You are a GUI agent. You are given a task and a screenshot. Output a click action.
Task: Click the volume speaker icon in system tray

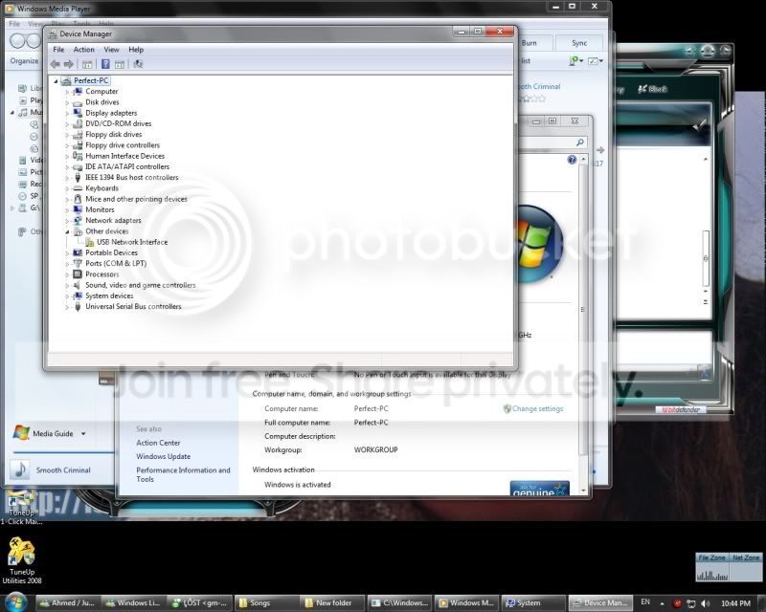(706, 603)
